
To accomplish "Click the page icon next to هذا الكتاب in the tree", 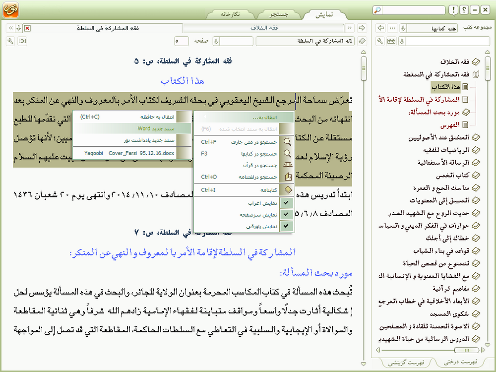I will [x=465, y=87].
